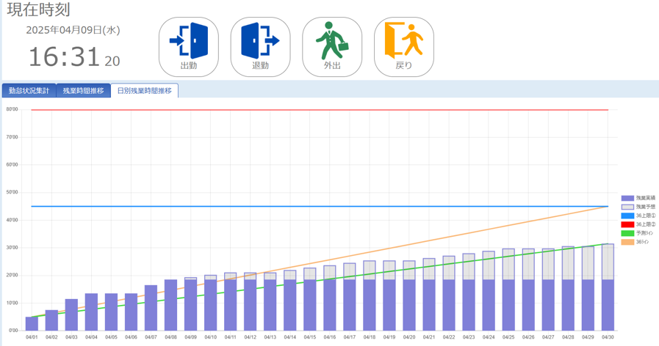
Task: Switch to the 残業時間推移 tab
Action: tap(83, 91)
